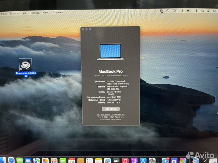Click the Подробнее… button
Image resolution: width=218 pixels, height=163 pixels.
pyautogui.click(x=111, y=109)
